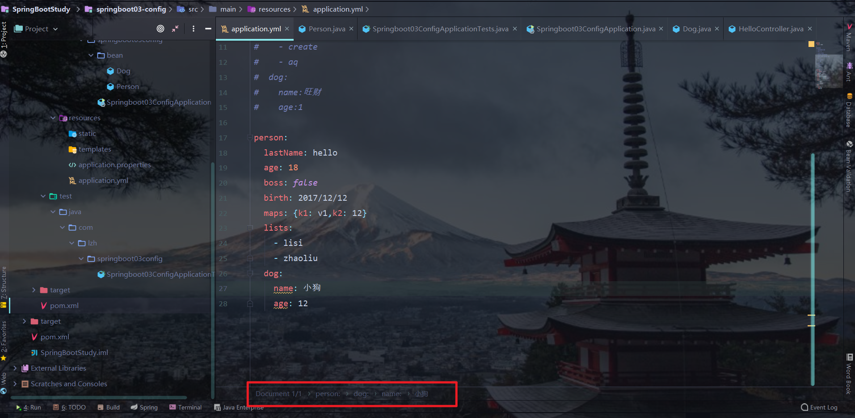Open Springboot03ConfigApplicationTests.java tab

(440, 29)
